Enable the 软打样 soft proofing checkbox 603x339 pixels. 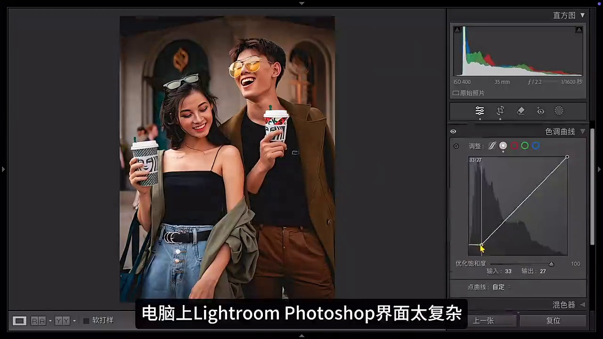click(86, 321)
